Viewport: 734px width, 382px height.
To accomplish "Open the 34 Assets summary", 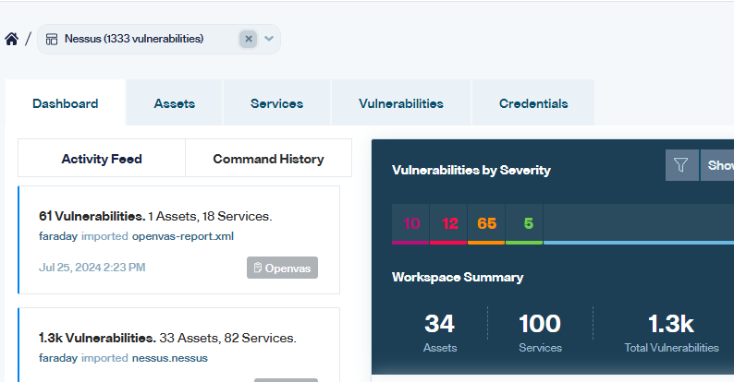I will (x=439, y=332).
